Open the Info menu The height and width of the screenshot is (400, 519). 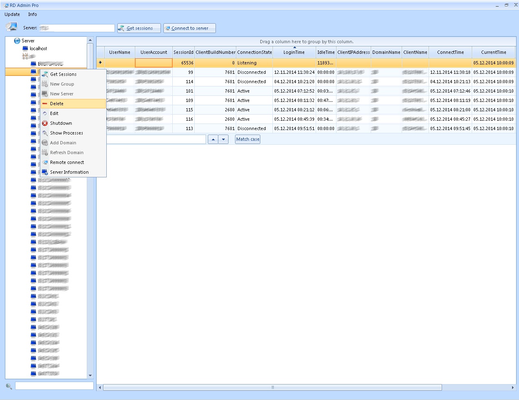coord(33,14)
